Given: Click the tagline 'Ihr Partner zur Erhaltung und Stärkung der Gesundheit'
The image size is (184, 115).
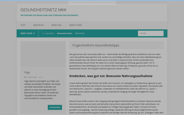Looking at the screenshot, I should point(49,15).
